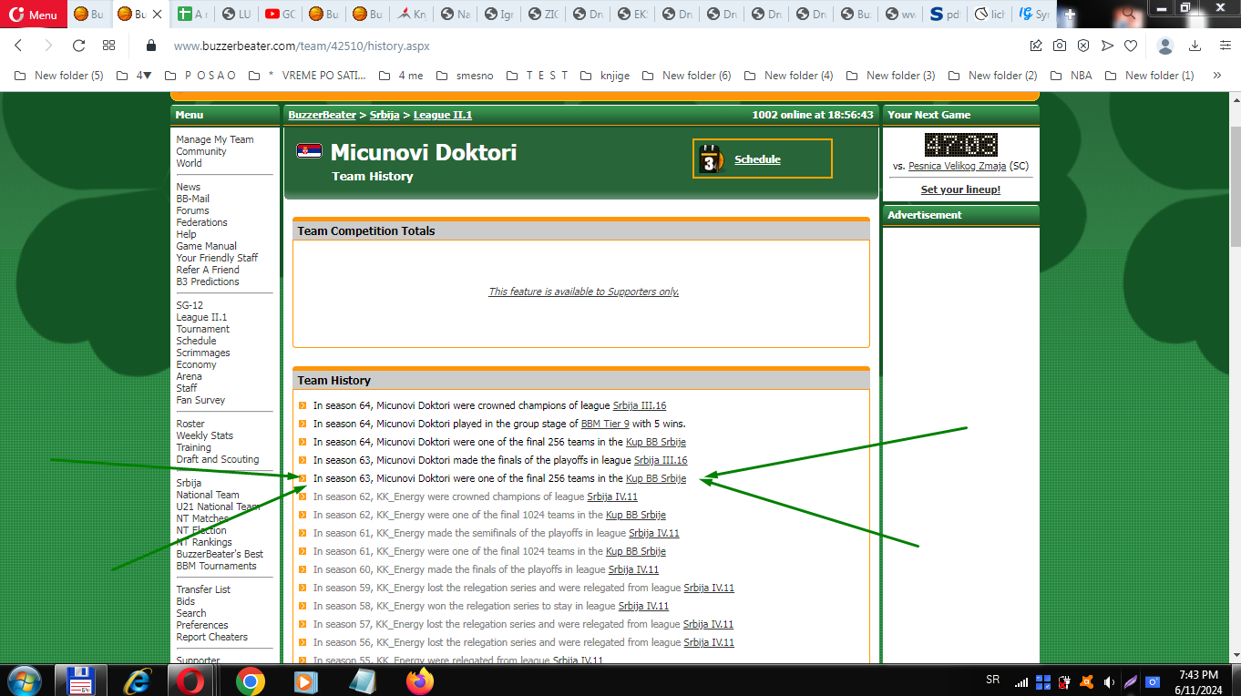This screenshot has height=696, width=1241.
Task: Open the Schedule link in header
Action: tap(757, 159)
